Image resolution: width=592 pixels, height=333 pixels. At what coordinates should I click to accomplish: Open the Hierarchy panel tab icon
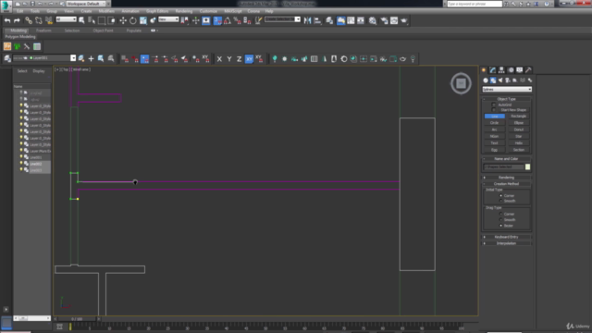click(501, 70)
